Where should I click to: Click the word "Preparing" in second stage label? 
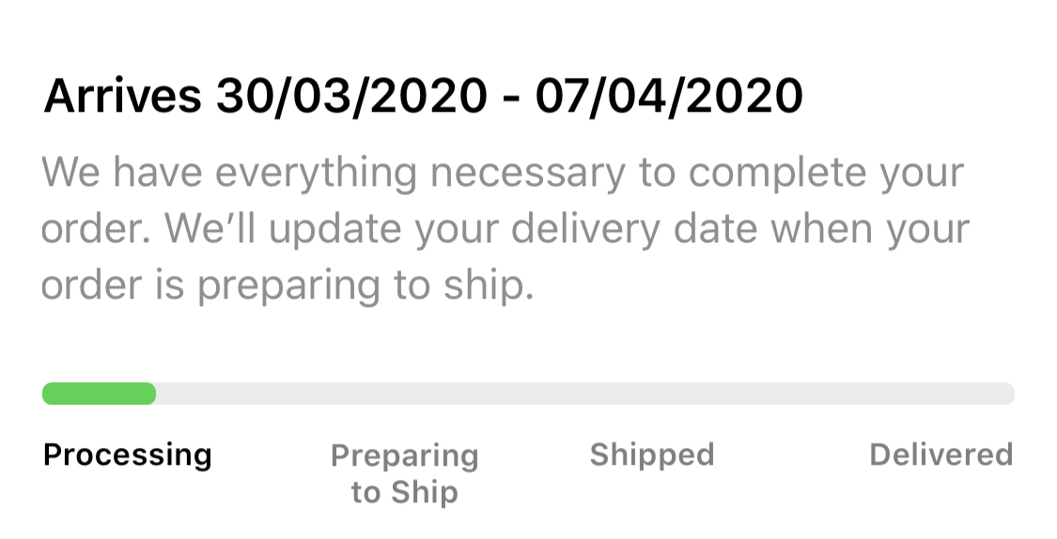click(405, 455)
